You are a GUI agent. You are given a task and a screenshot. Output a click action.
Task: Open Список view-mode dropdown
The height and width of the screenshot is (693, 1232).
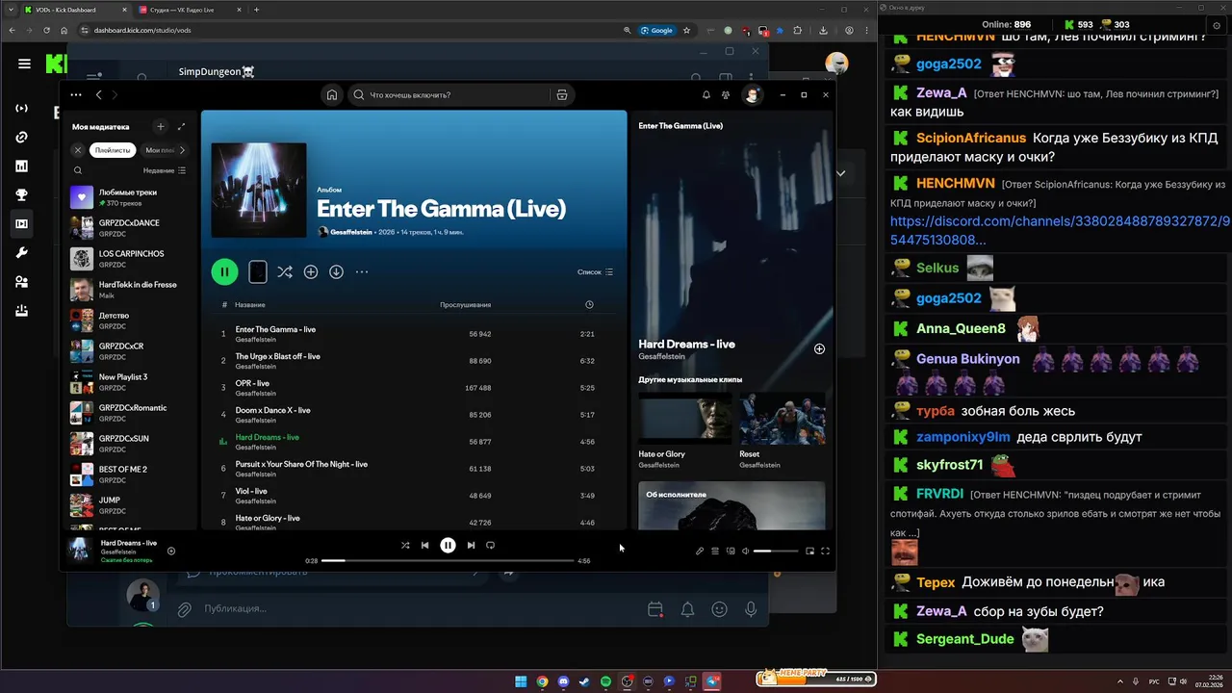595,272
